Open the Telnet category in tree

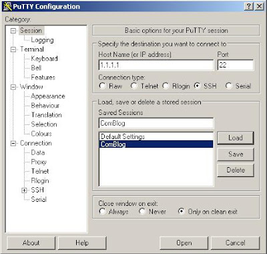pos(40,171)
